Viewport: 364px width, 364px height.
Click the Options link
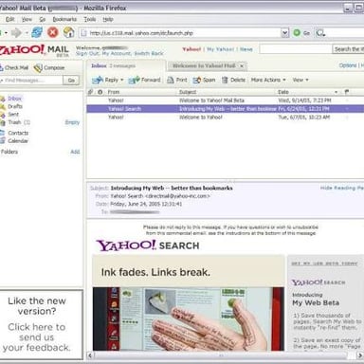[348, 65]
